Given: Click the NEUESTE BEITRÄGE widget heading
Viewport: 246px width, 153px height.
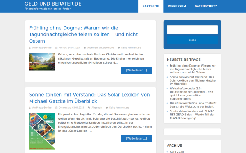Looking at the screenshot, I should click(184, 60).
